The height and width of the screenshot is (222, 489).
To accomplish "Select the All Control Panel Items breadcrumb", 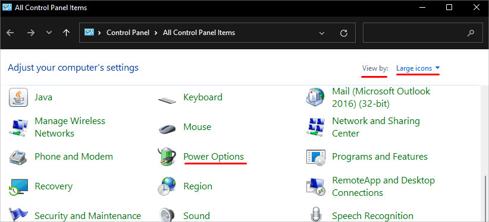I will [x=199, y=33].
